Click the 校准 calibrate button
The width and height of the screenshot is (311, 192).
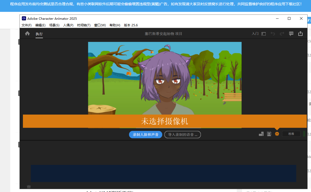(x=291, y=134)
